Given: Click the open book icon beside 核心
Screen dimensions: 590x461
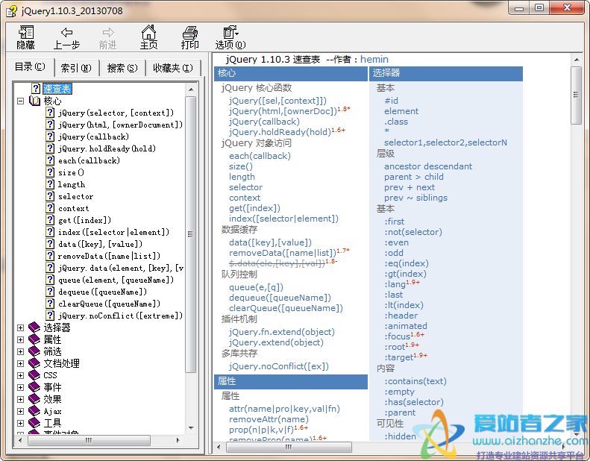Looking at the screenshot, I should pos(34,101).
